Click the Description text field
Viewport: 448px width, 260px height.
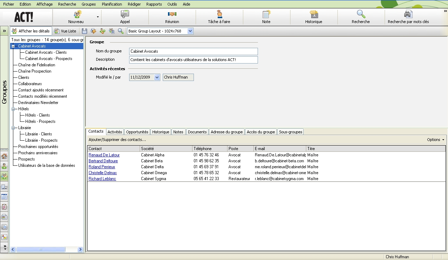click(x=193, y=60)
